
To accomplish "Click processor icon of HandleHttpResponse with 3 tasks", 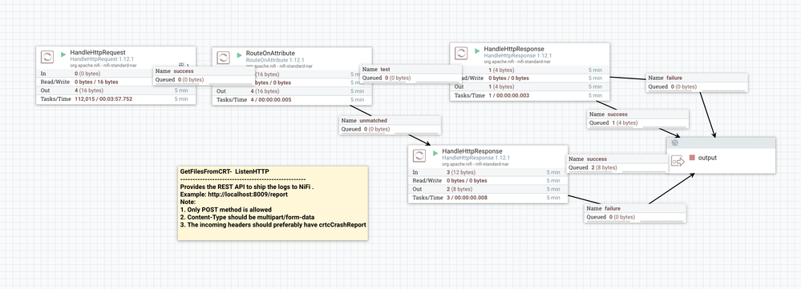I will click(419, 155).
